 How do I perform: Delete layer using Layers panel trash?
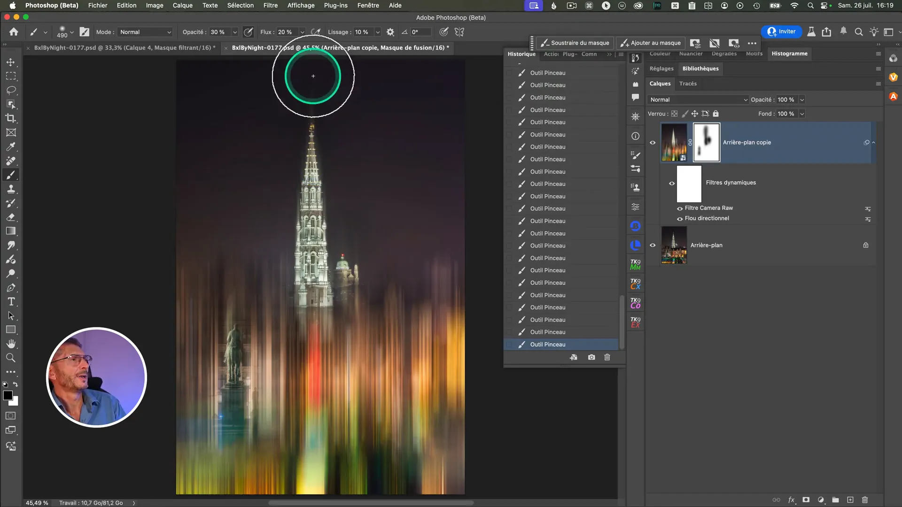click(865, 500)
